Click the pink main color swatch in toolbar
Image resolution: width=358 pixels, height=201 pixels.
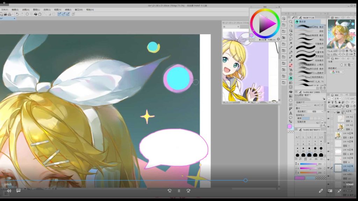pyautogui.click(x=289, y=126)
